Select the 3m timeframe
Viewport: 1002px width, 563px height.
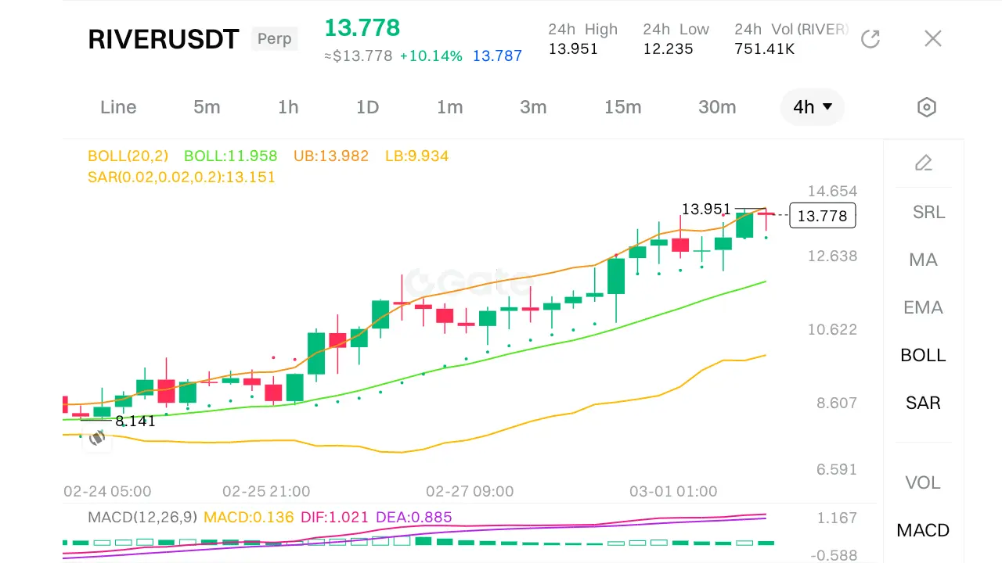(x=533, y=107)
